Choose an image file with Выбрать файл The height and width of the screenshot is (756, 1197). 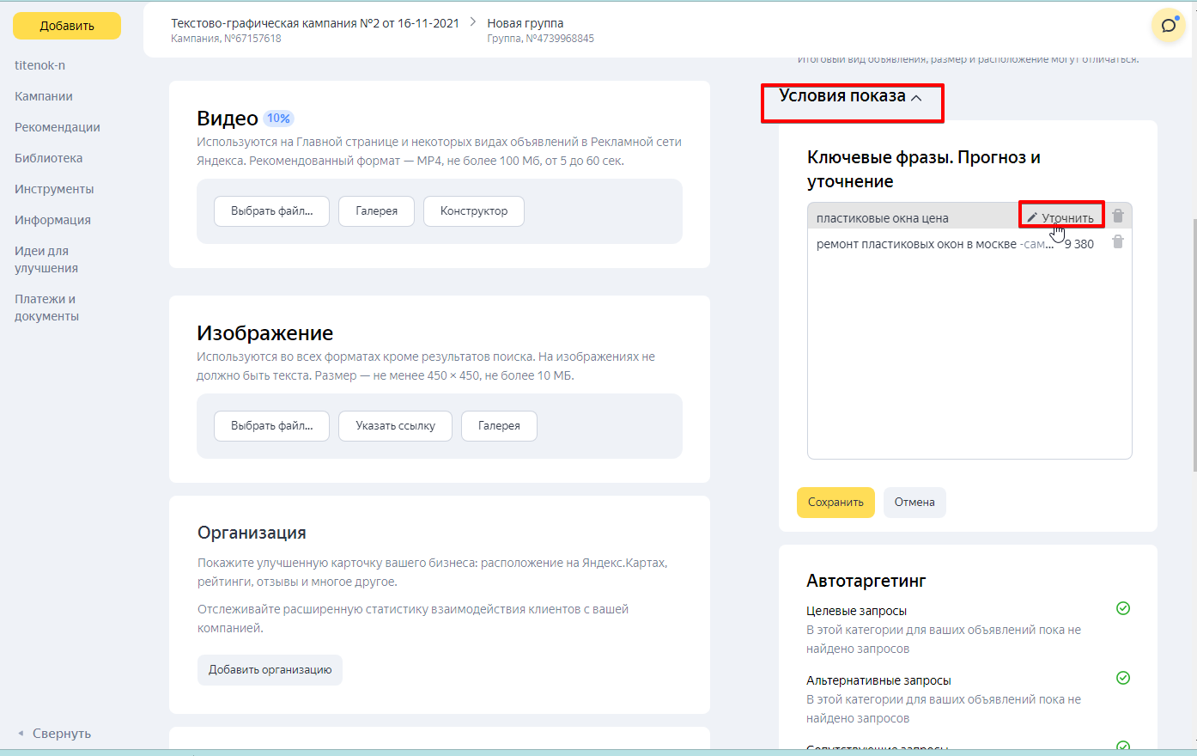tap(271, 426)
